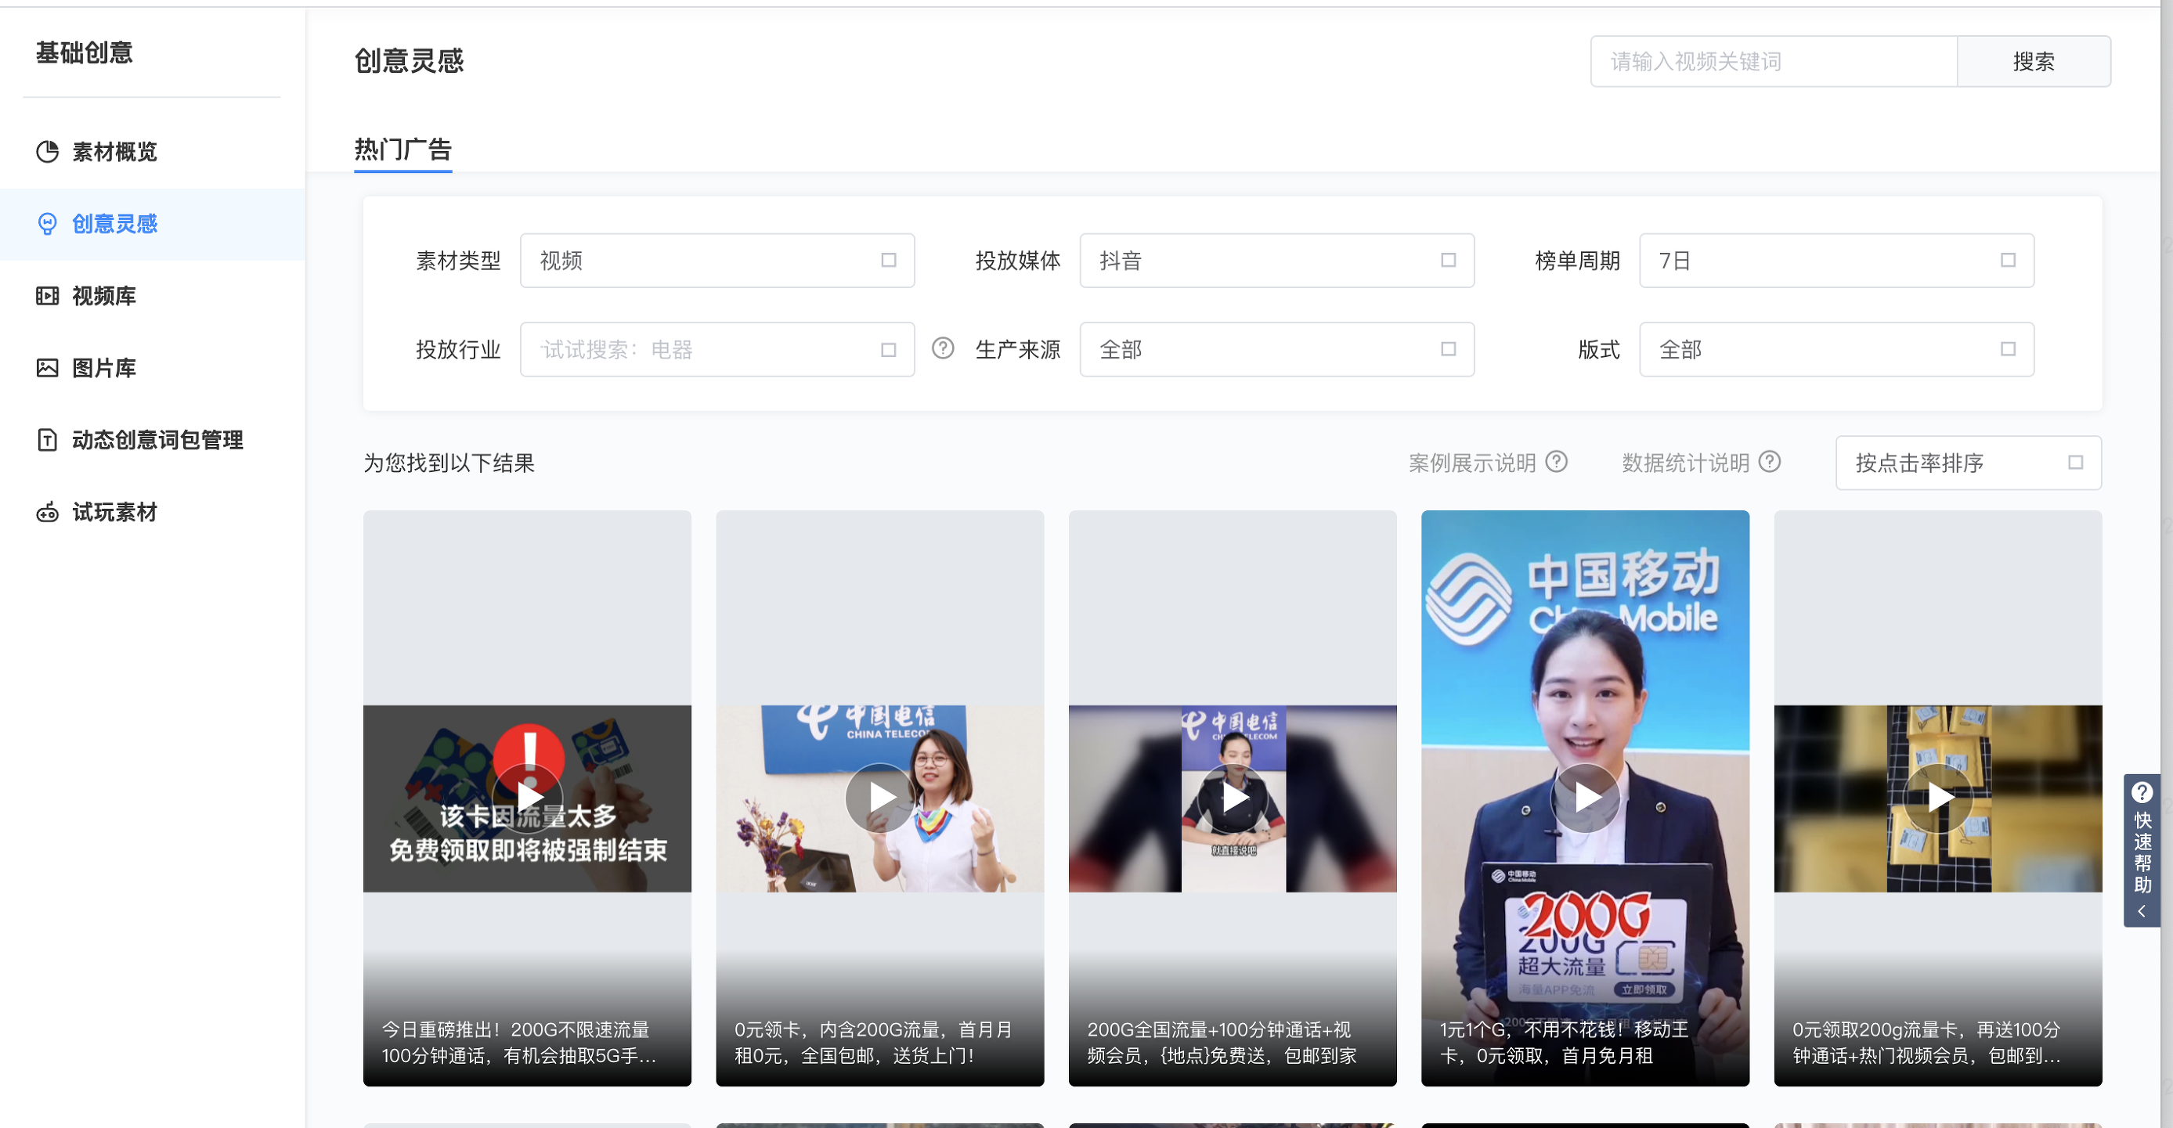The height and width of the screenshot is (1128, 2173).
Task: Click help icon beside 投放行业 field
Action: point(943,348)
